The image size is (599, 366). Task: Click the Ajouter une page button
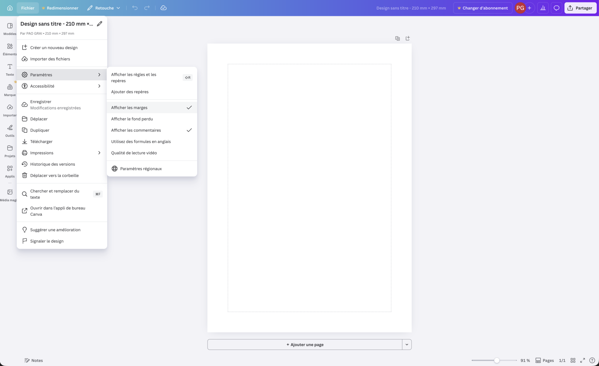click(x=305, y=344)
